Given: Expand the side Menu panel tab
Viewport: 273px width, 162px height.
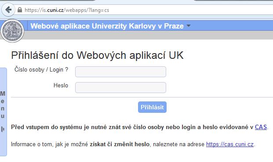Looking at the screenshot, I should coord(3,112).
